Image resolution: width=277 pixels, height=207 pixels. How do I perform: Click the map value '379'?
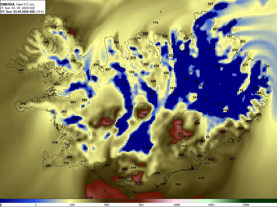tap(23, 104)
